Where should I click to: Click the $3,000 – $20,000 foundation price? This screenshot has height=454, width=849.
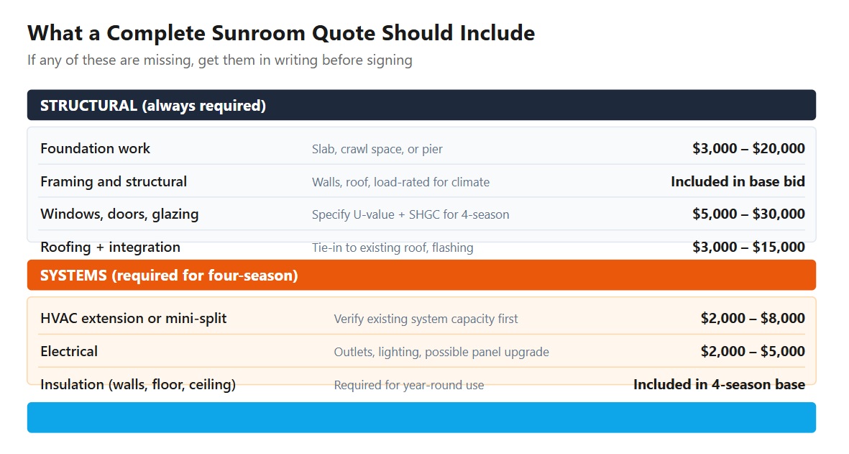pyautogui.click(x=748, y=149)
